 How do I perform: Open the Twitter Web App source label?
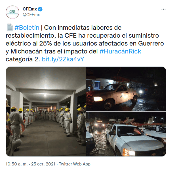pos(75,164)
